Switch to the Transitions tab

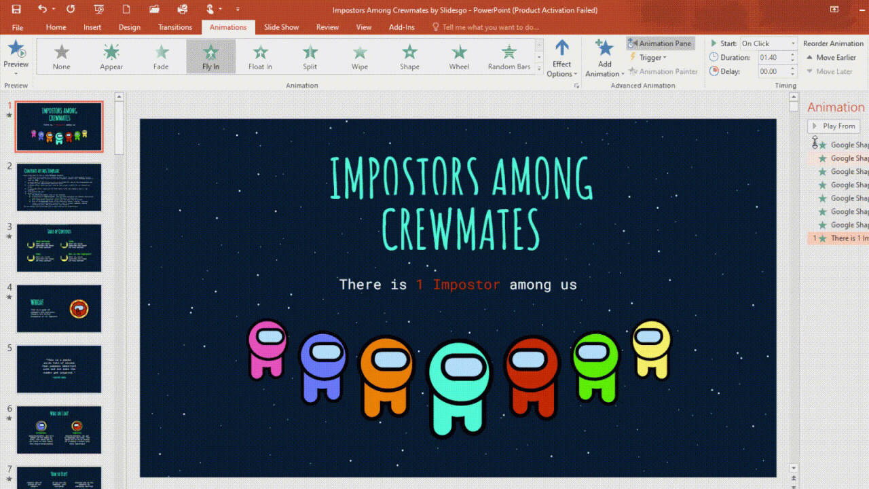175,27
